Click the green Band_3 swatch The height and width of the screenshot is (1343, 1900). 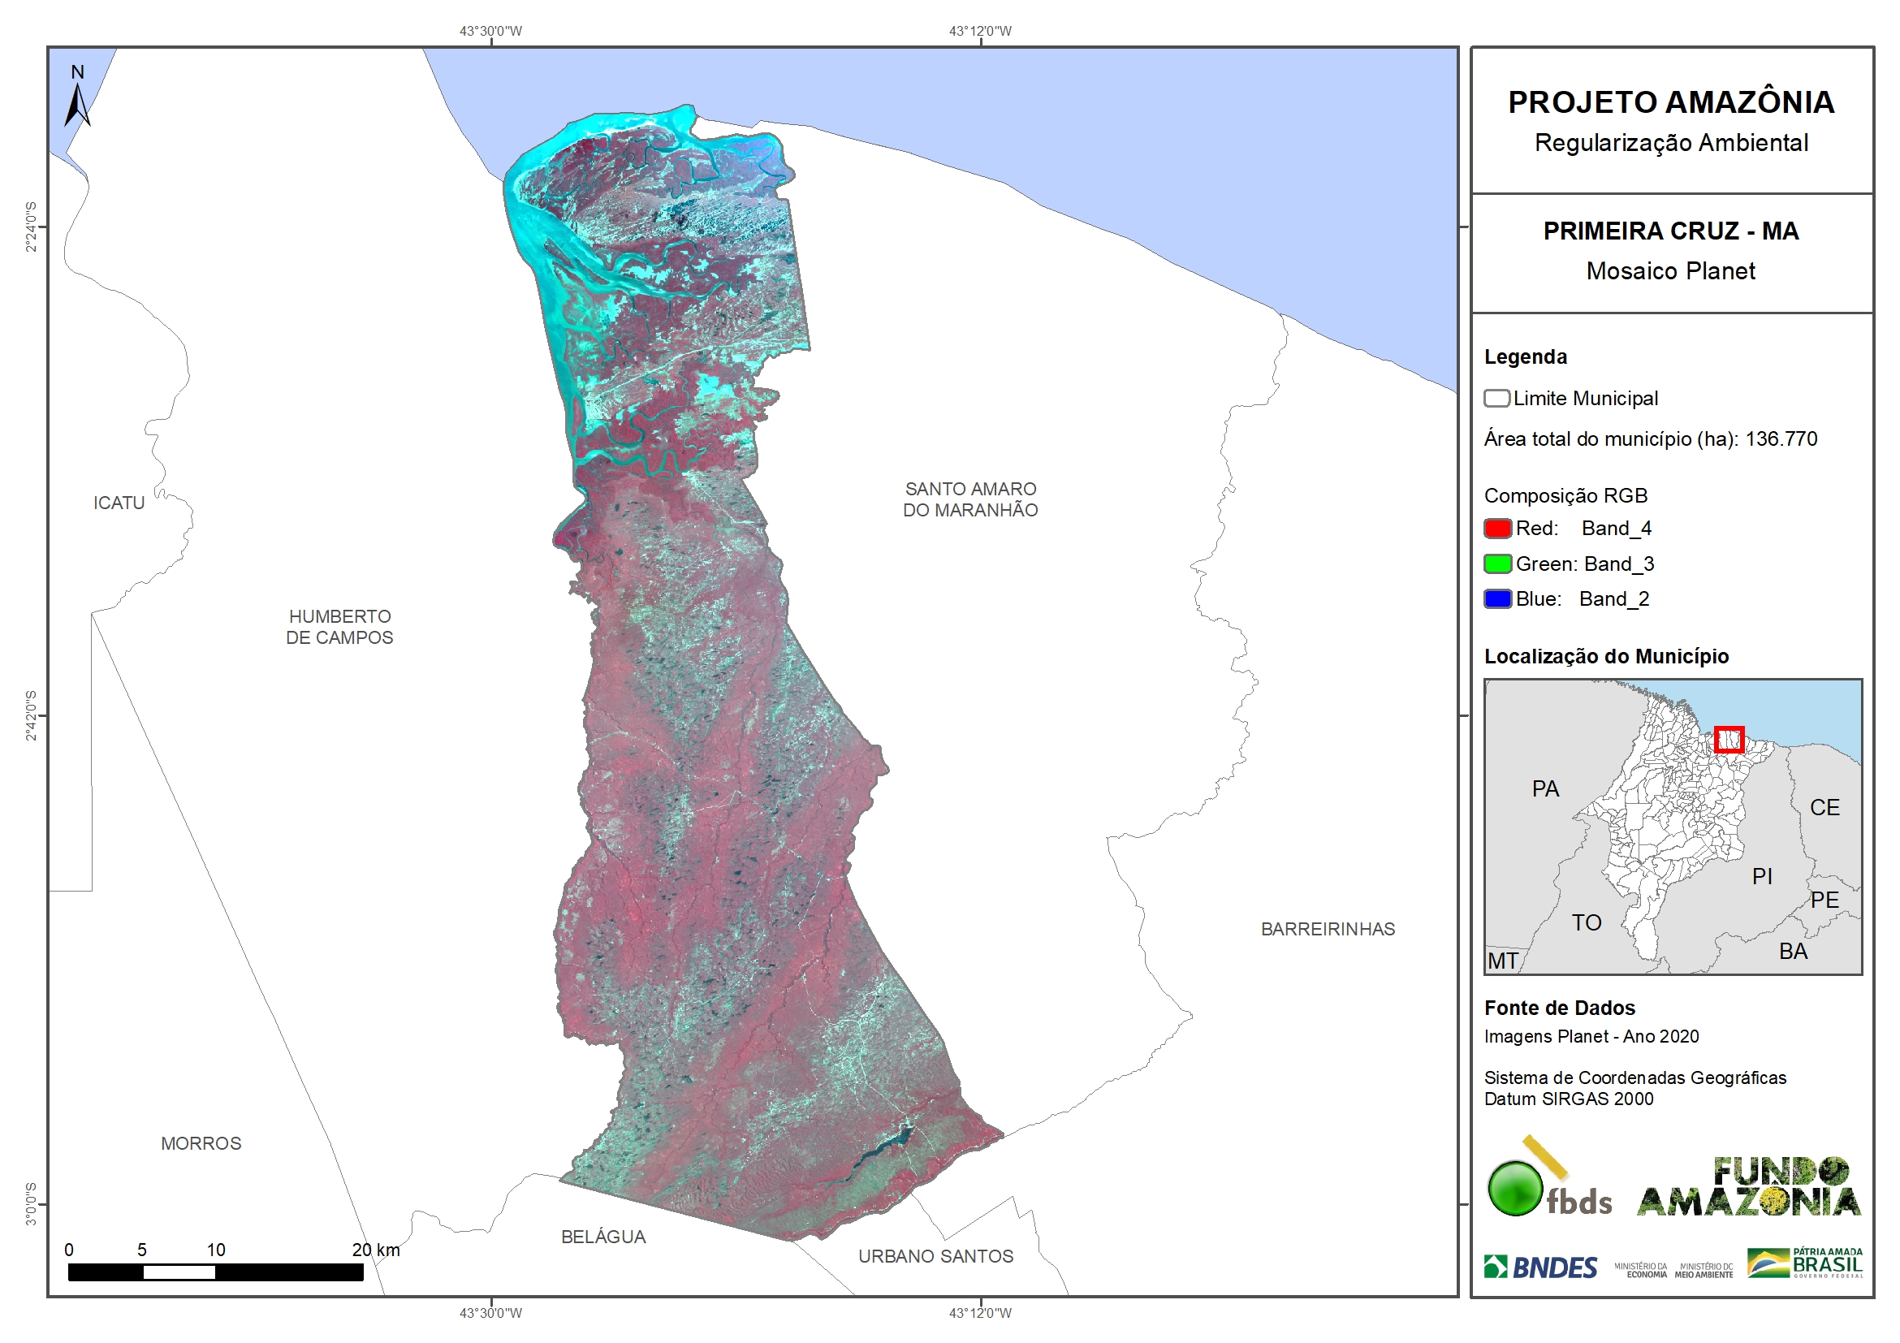pos(1497,564)
